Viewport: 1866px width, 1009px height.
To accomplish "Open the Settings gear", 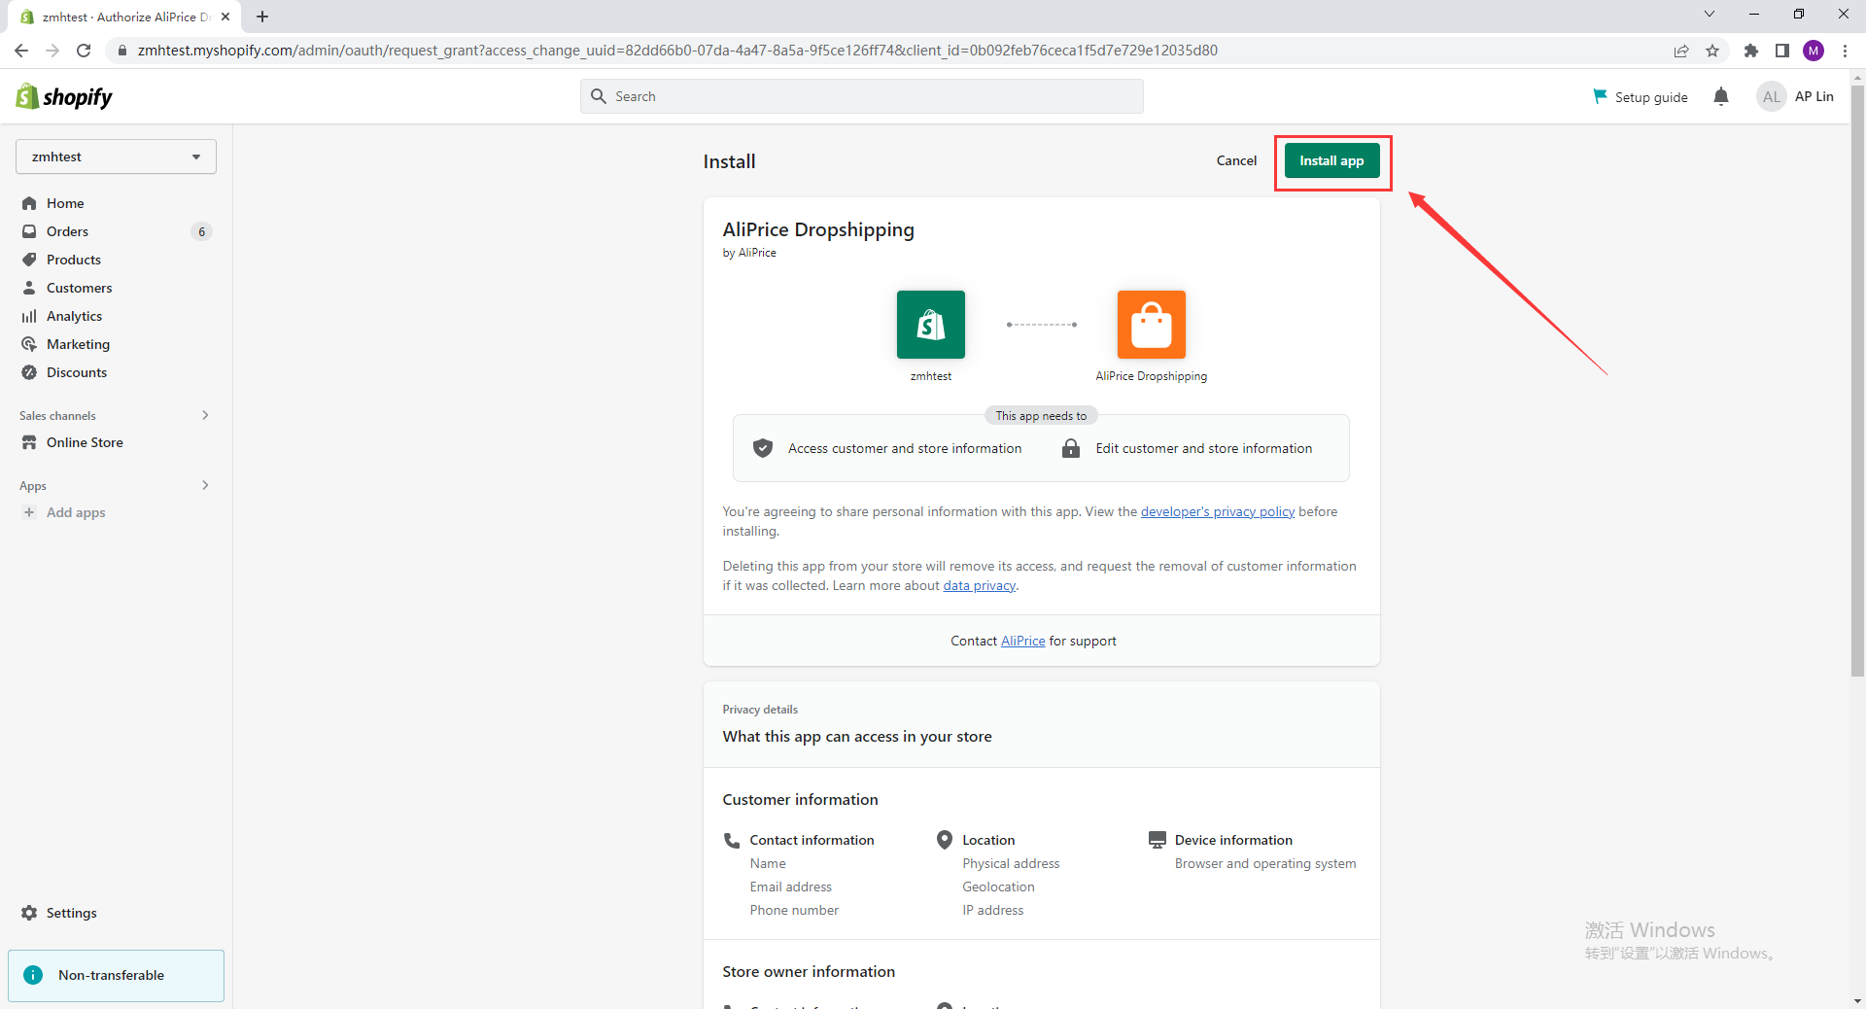I will (x=29, y=913).
